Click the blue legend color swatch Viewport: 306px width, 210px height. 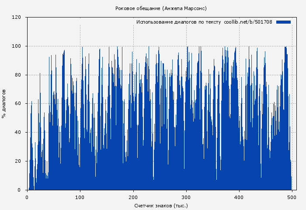(283, 22)
